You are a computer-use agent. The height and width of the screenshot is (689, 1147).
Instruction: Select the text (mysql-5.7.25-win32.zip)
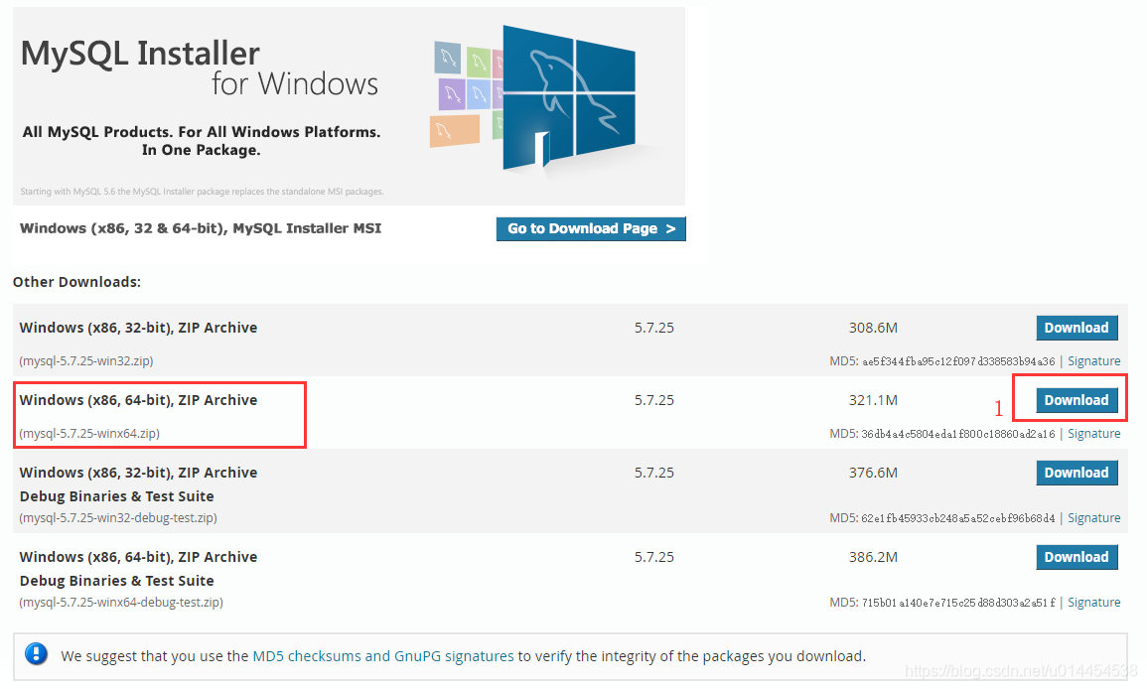[86, 361]
